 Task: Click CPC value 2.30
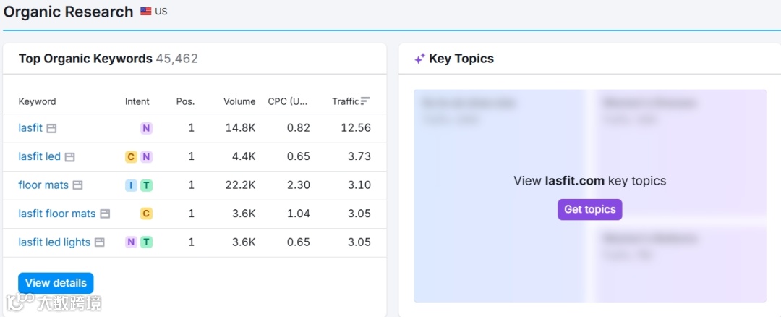pyautogui.click(x=299, y=185)
